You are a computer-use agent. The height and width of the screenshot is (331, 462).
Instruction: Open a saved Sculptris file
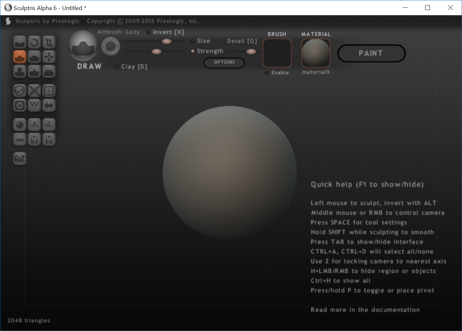(34, 139)
